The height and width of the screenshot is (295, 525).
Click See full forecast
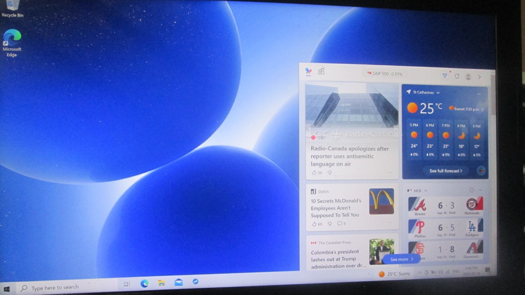446,171
